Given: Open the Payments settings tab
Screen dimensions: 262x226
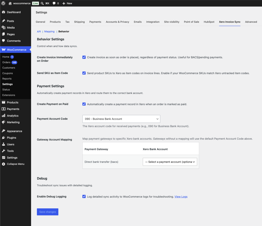Looking at the screenshot, I should click(x=95, y=22).
